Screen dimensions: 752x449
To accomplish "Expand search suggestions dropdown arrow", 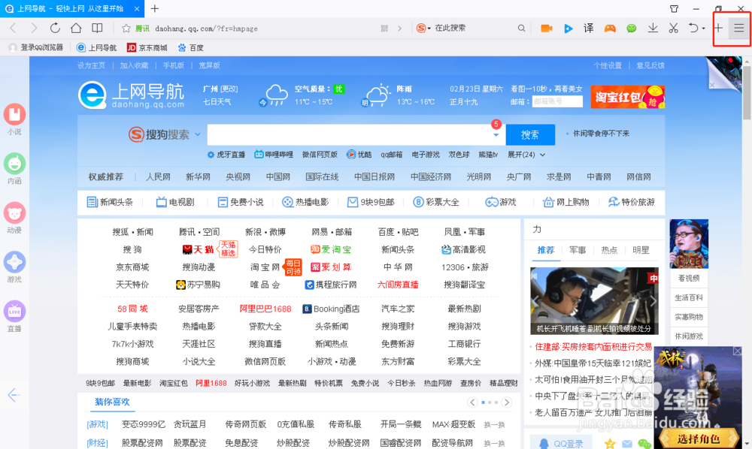I will point(496,135).
